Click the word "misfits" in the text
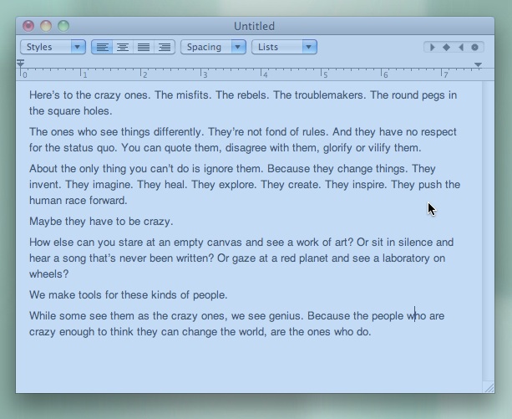Image resolution: width=512 pixels, height=419 pixels. click(192, 95)
